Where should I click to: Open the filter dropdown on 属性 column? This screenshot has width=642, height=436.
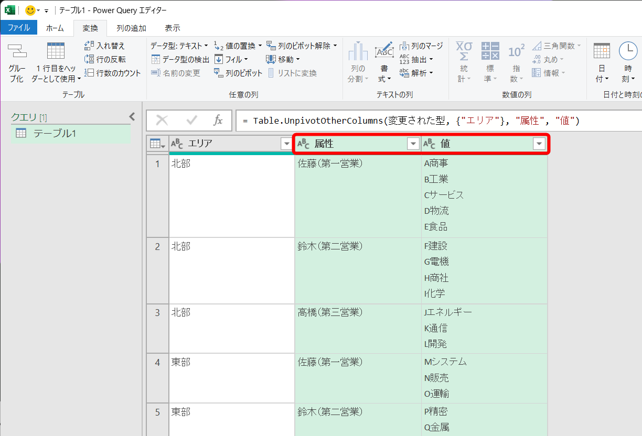(413, 143)
